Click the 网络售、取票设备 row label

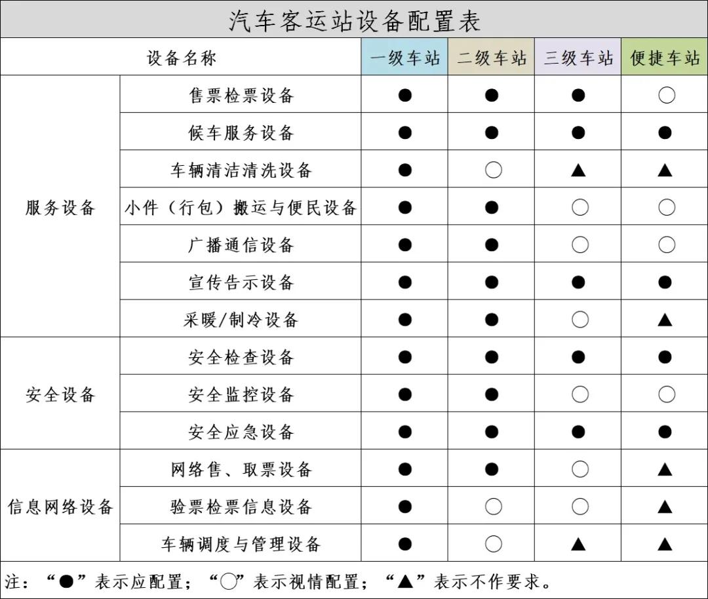(241, 469)
